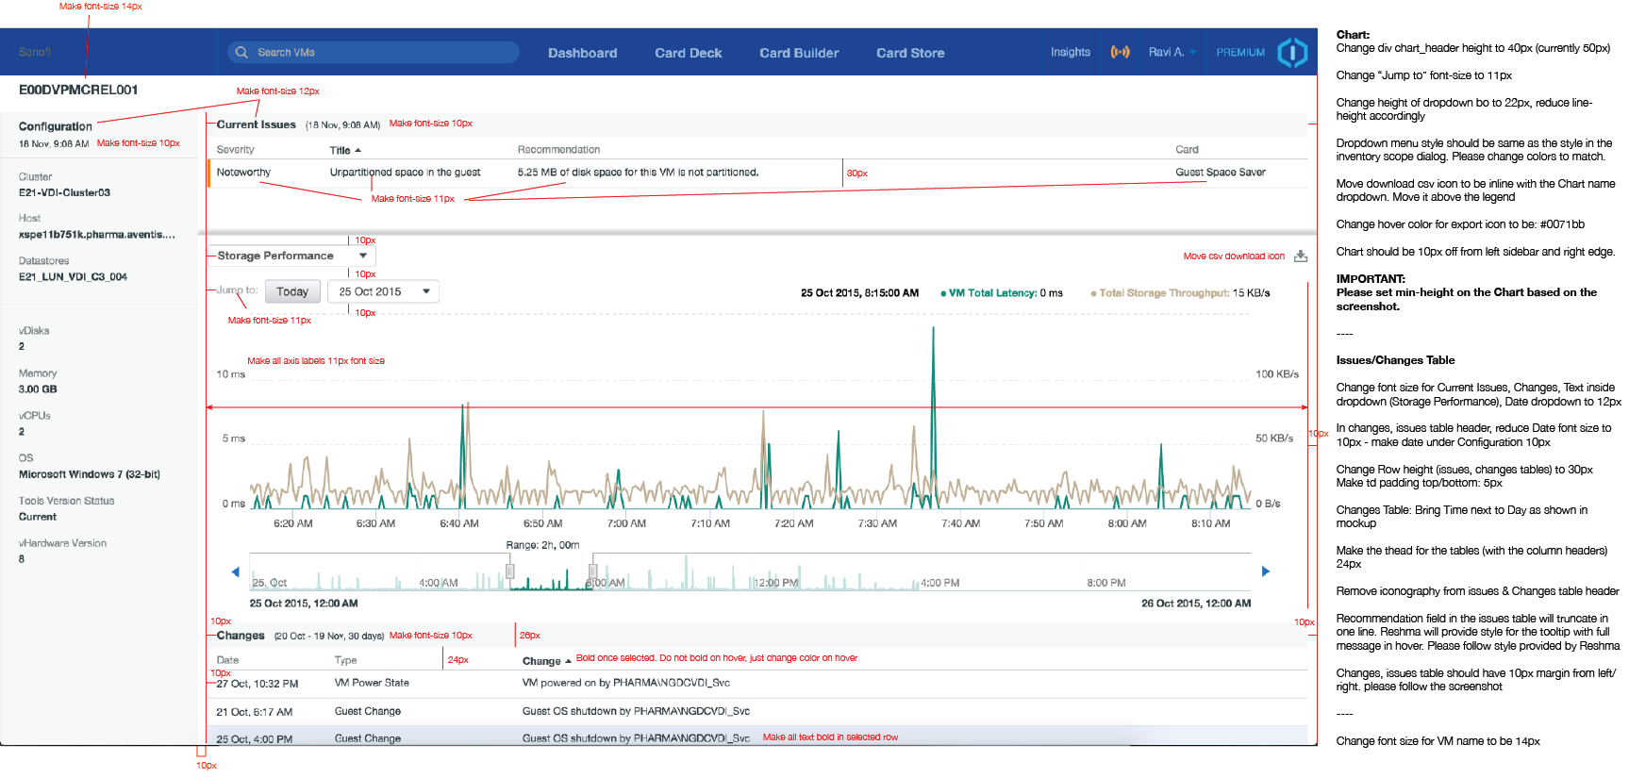This screenshot has height=778, width=1629.
Task: Toggle Total Storage Throughput legend series
Action: pos(1180,293)
